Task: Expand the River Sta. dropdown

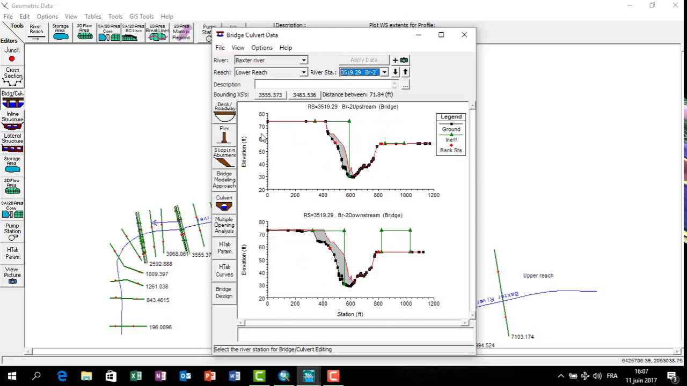Action: click(384, 72)
